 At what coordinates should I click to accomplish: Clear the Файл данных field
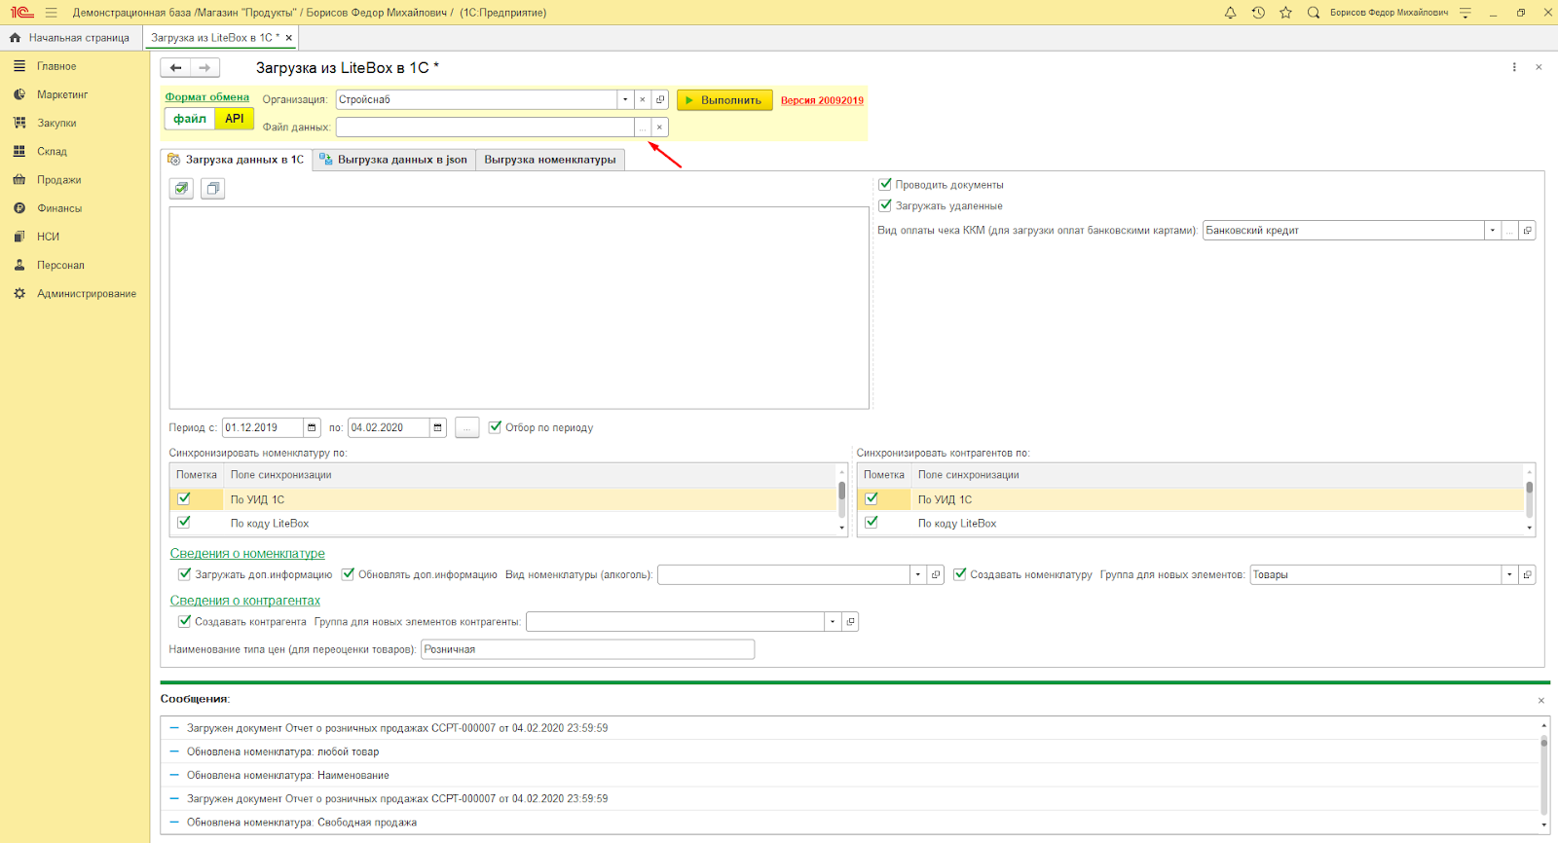659,128
